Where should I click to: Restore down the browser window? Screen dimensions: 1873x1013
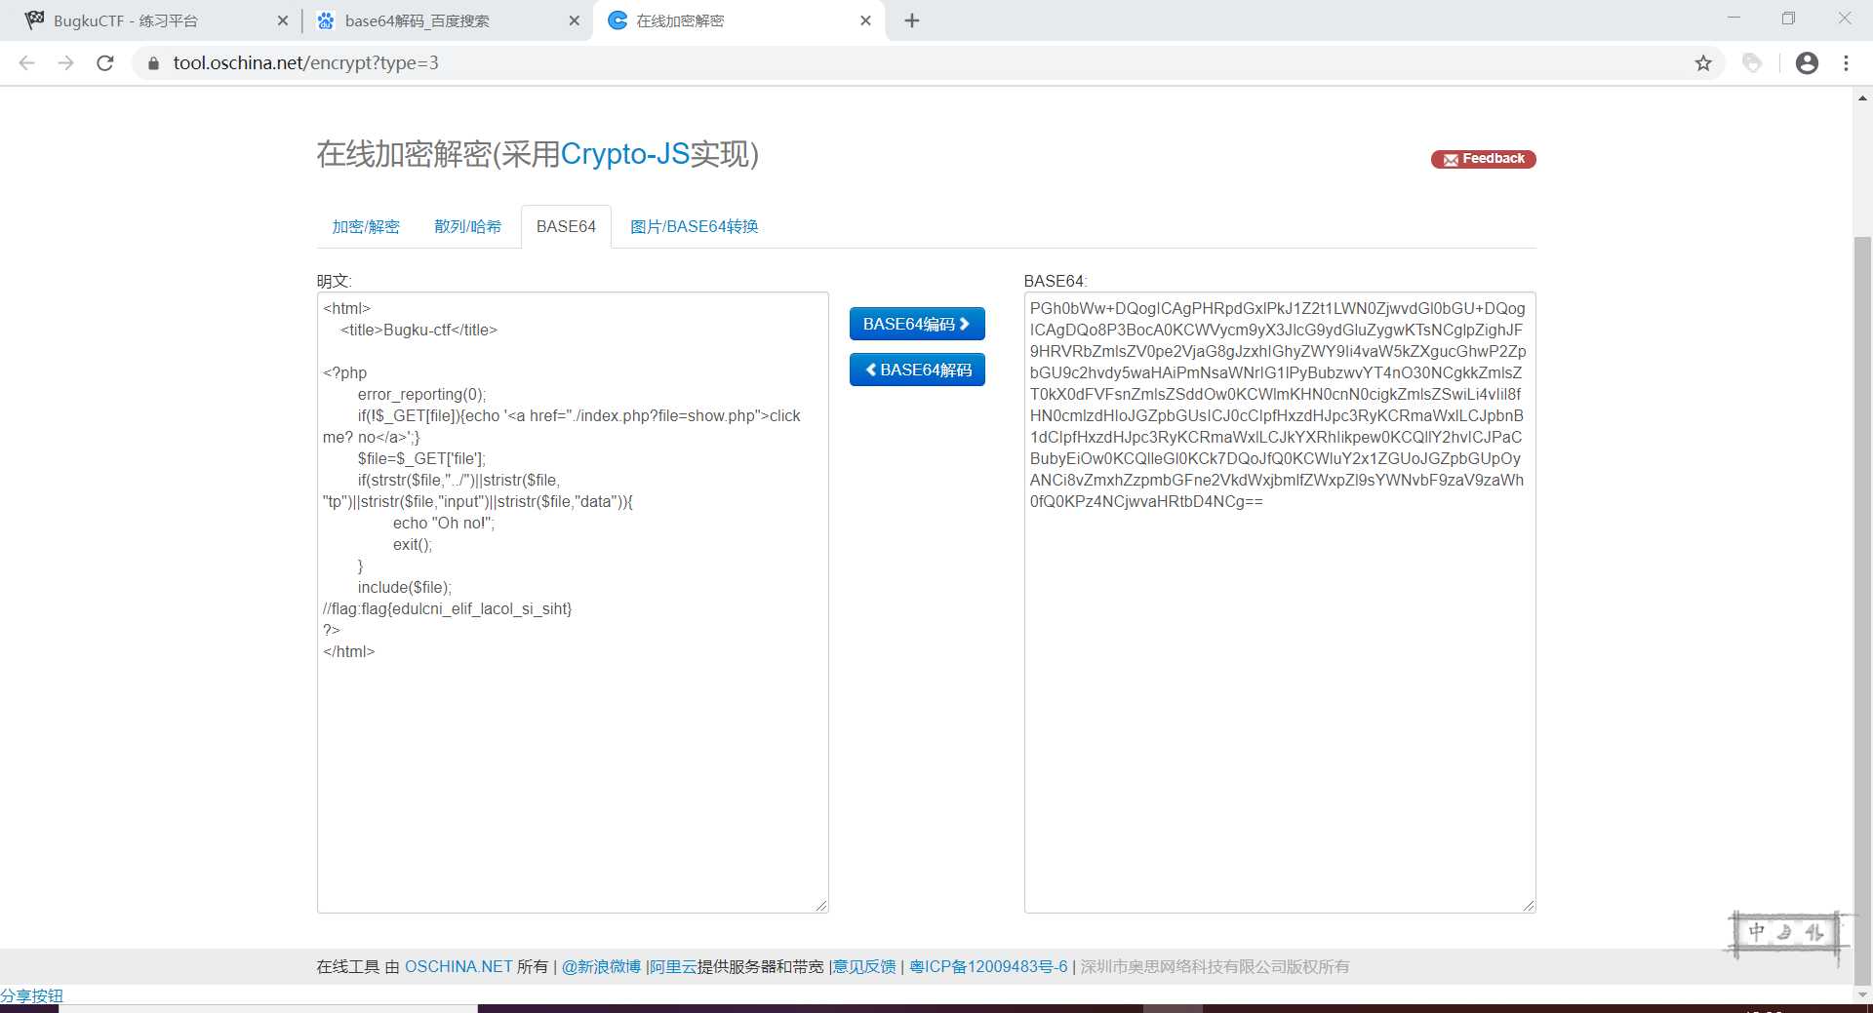[x=1788, y=19]
